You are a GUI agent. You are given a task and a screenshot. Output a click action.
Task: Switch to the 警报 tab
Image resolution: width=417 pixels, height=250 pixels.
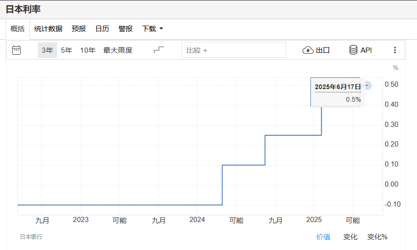coord(126,28)
